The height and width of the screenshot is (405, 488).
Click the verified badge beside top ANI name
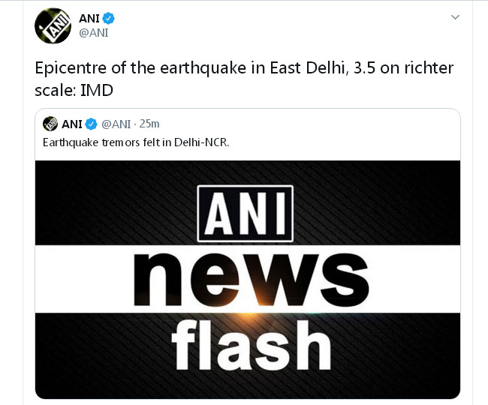(x=108, y=18)
